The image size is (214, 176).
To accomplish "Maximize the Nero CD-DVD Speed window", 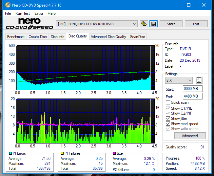I will click(189, 5).
